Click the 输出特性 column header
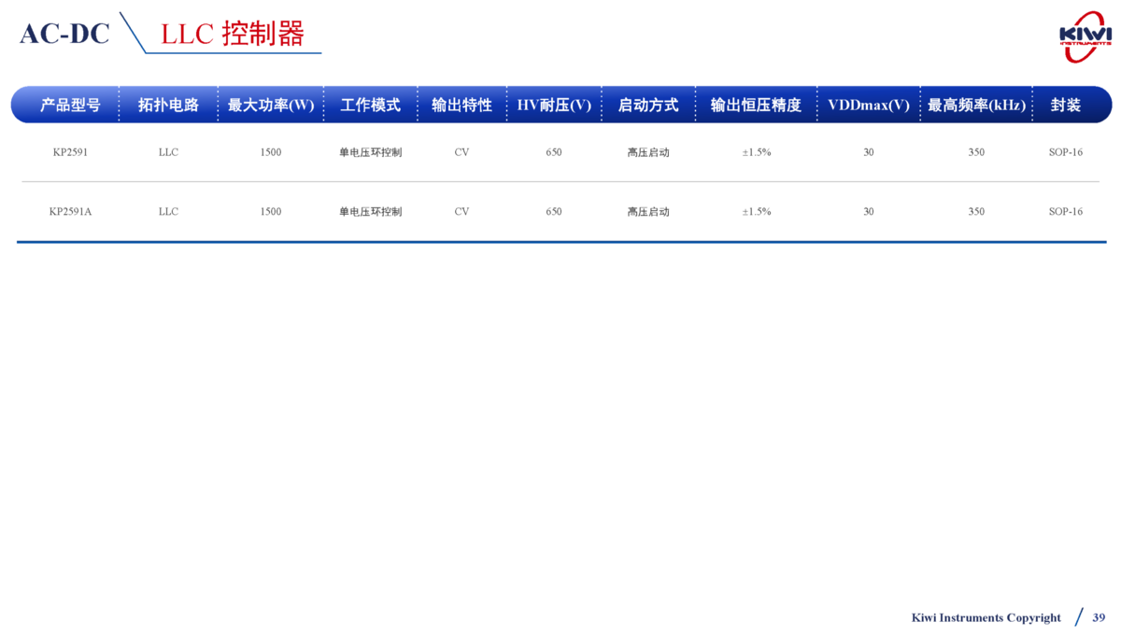Screen dimensions: 1121x636 (461, 105)
